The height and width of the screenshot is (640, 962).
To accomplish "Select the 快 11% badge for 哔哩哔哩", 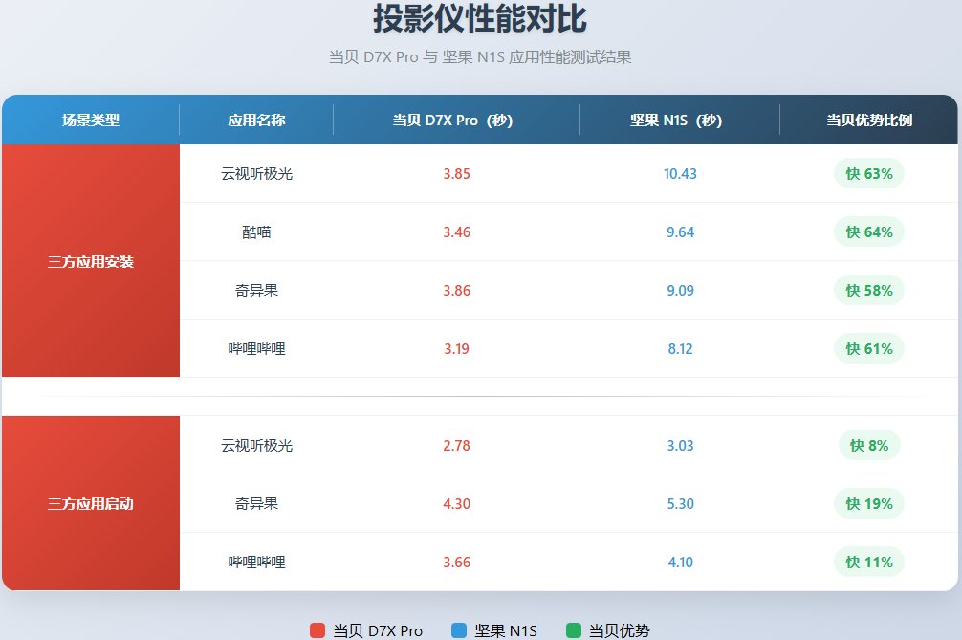I will 868,562.
